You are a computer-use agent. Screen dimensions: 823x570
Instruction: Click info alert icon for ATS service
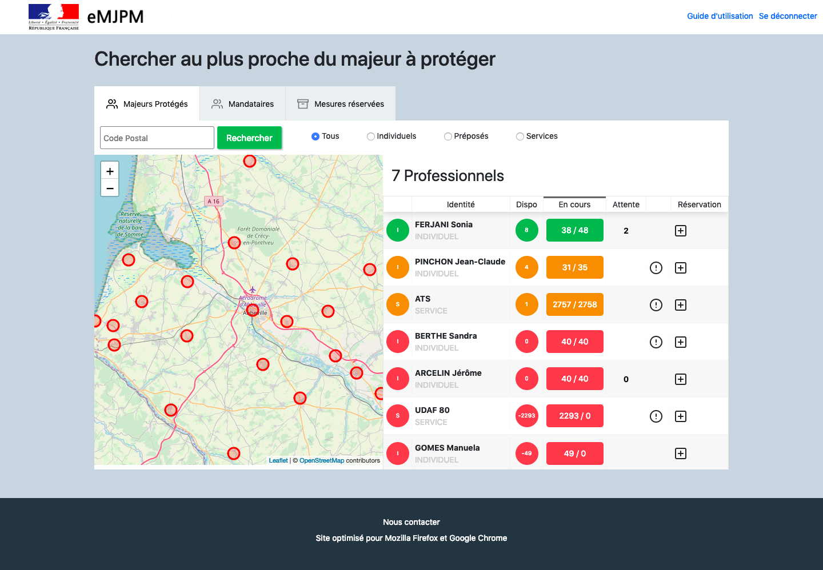656,305
